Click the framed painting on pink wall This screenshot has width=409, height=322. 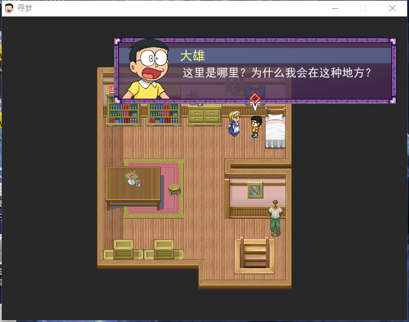pos(255,190)
